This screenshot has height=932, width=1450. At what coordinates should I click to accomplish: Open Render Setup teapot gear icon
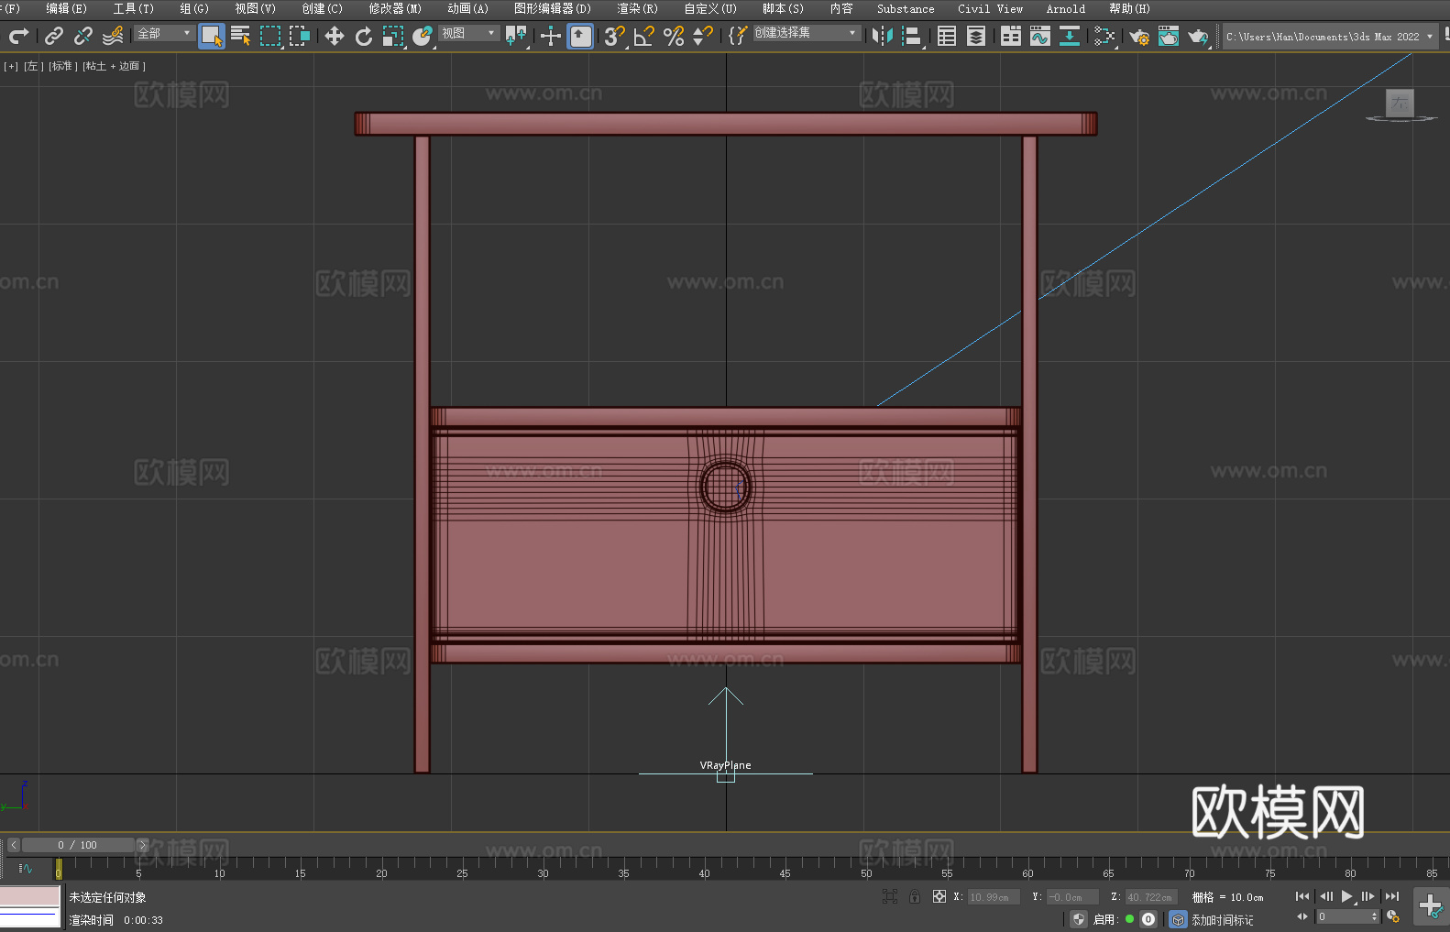pyautogui.click(x=1139, y=36)
